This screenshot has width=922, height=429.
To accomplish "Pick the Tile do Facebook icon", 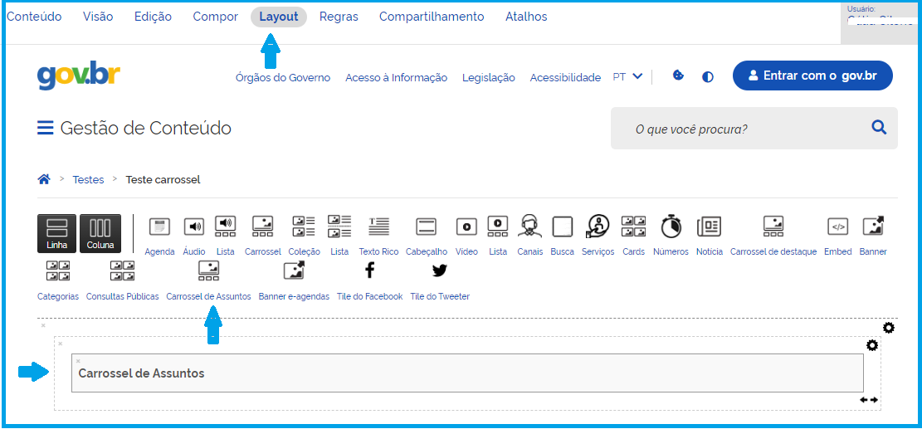I will point(369,271).
